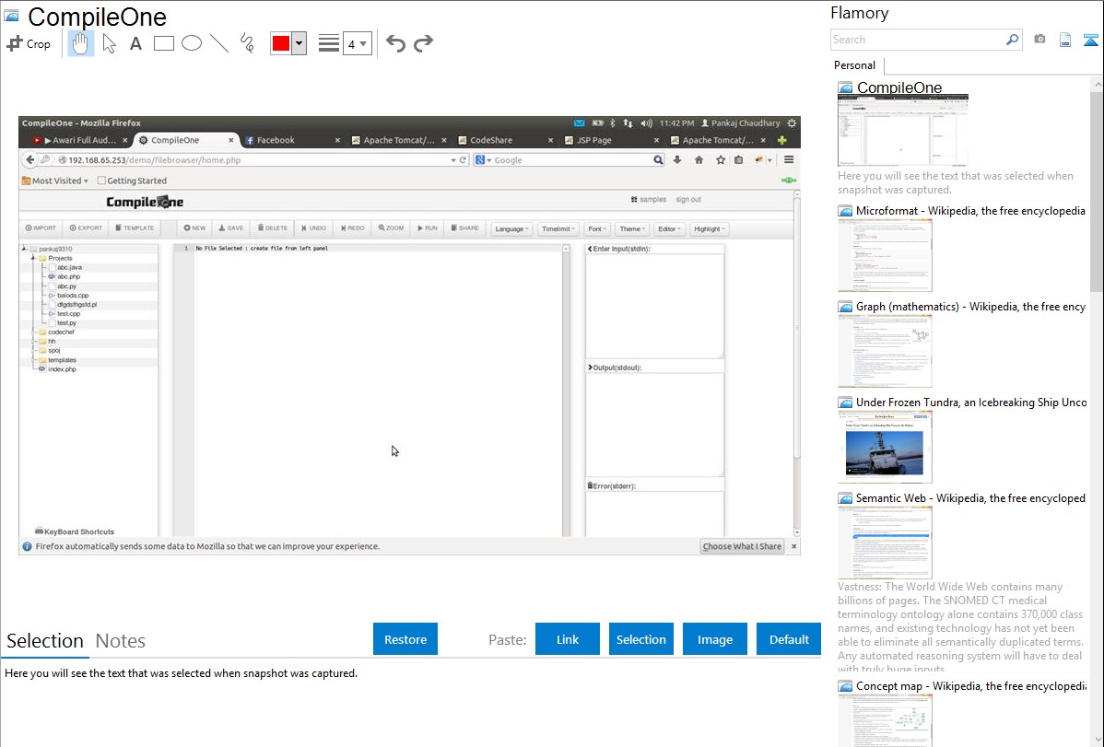Select the ellipse shape tool

tap(192, 43)
